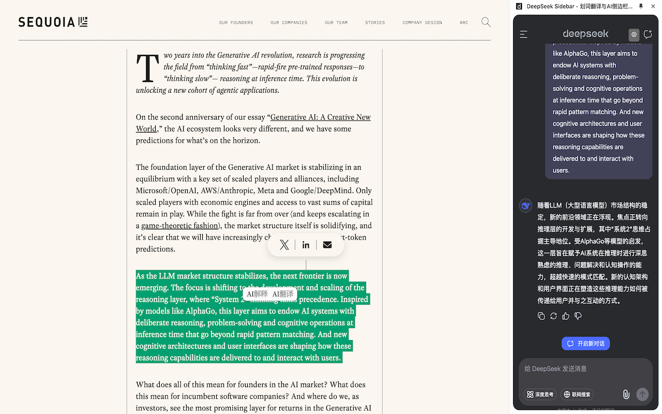662x414 pixels.
Task: Share the article by email
Action: click(327, 245)
